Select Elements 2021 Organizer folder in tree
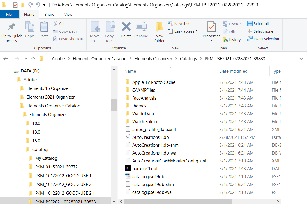The height and width of the screenshot is (204, 307). [x=50, y=97]
